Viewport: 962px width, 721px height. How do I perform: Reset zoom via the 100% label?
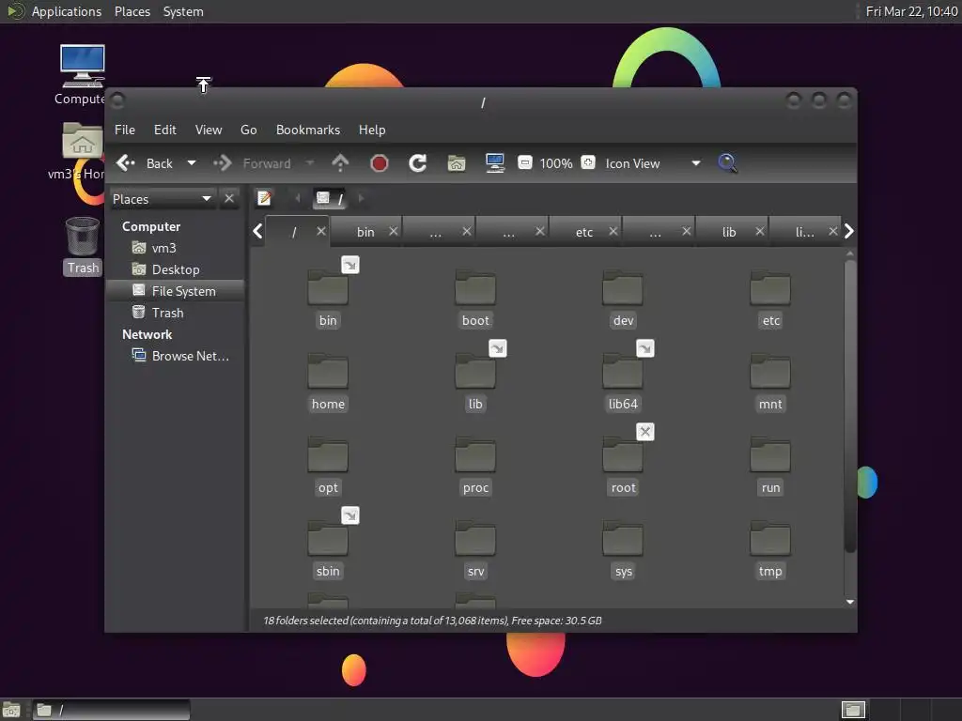(556, 163)
